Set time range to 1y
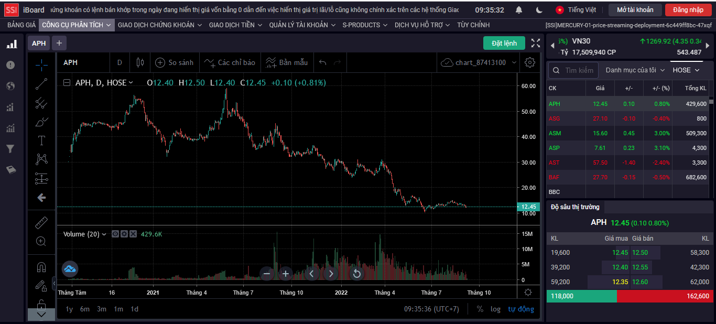The height and width of the screenshot is (324, 716). [69, 309]
